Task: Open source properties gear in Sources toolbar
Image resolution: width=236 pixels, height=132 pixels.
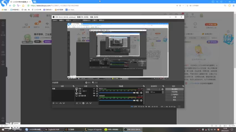Action: pyautogui.click(x=83, y=103)
